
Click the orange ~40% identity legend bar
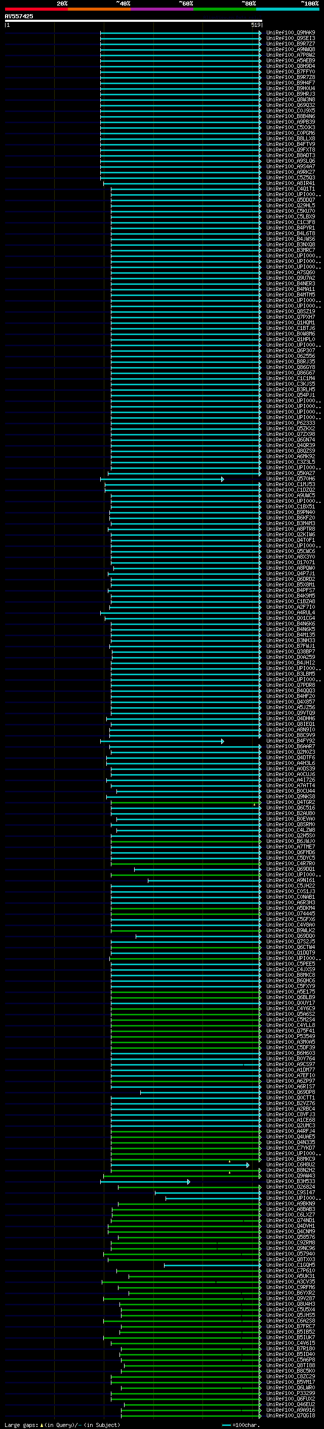point(99,10)
